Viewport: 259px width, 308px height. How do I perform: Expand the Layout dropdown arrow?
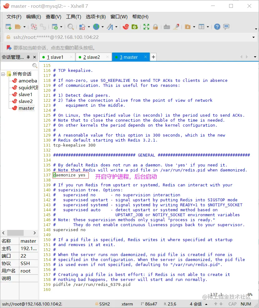coord(208,27)
